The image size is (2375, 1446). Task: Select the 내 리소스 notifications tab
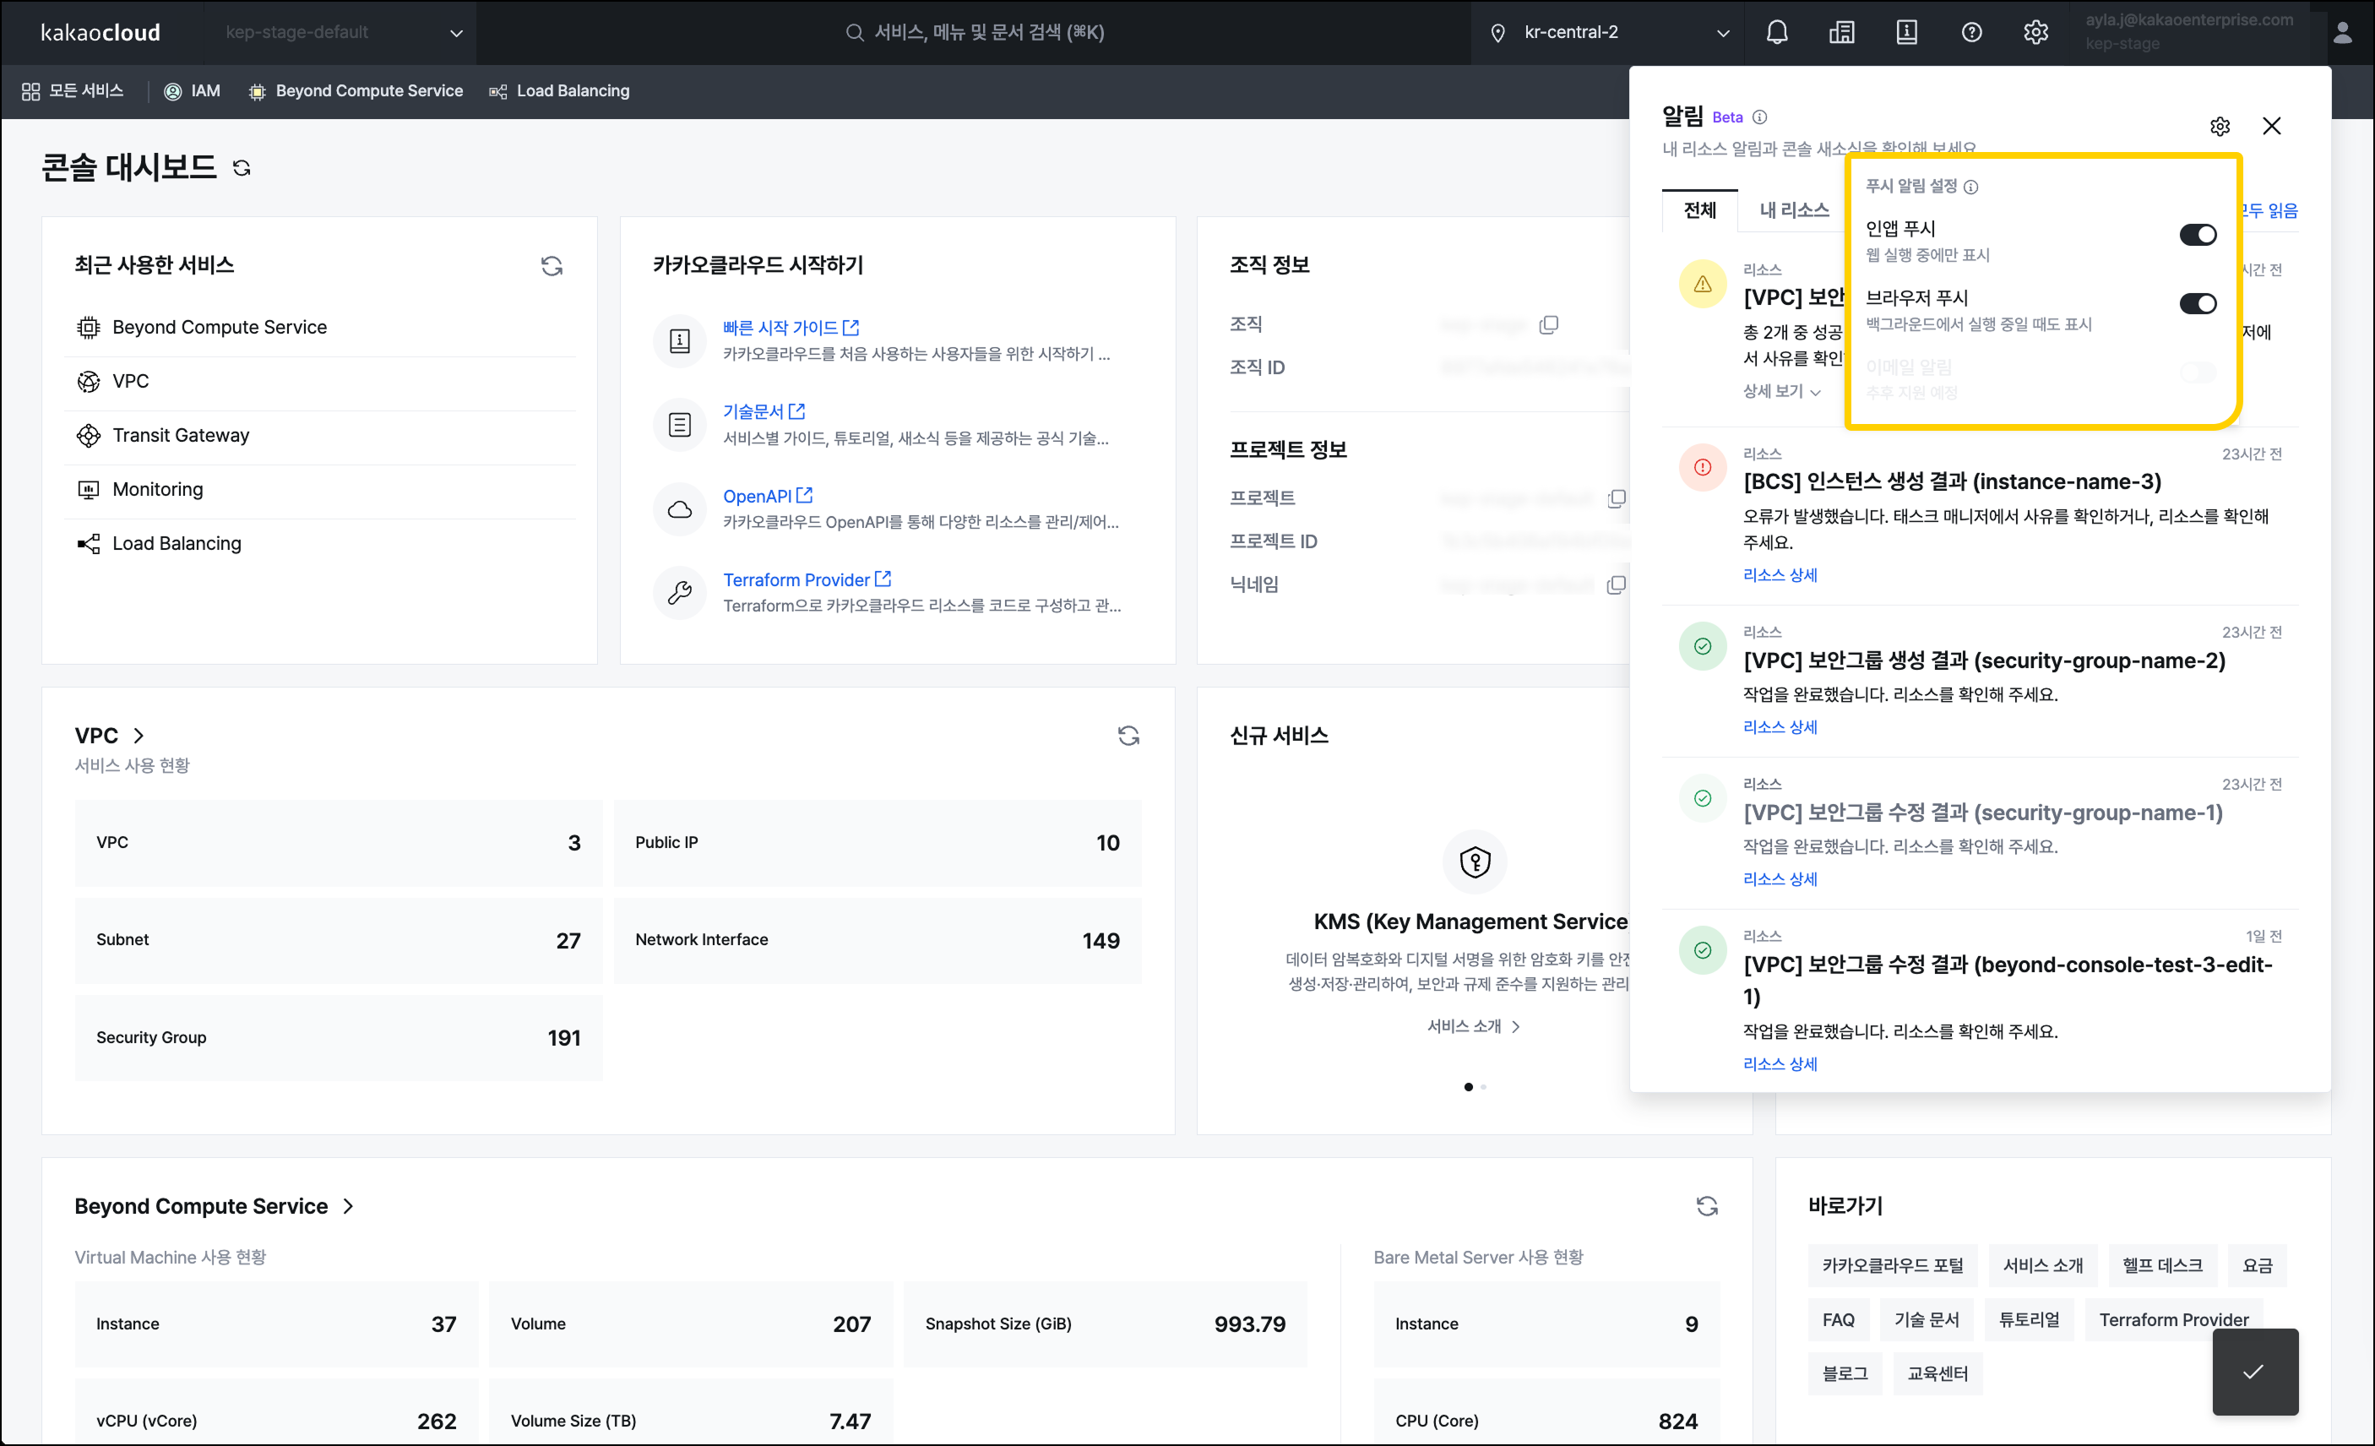1794,210
